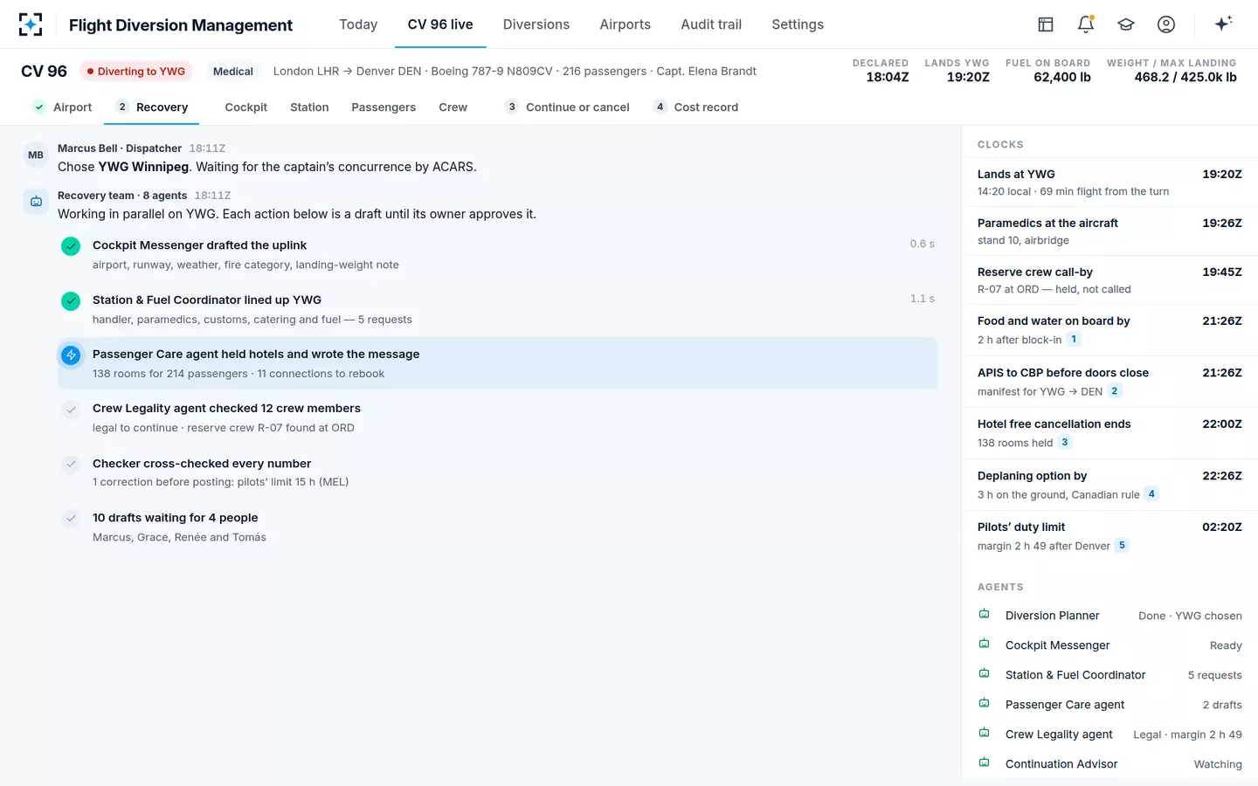The height and width of the screenshot is (786, 1258).
Task: Click the Diverting to YWG status badge
Action: coord(135,72)
